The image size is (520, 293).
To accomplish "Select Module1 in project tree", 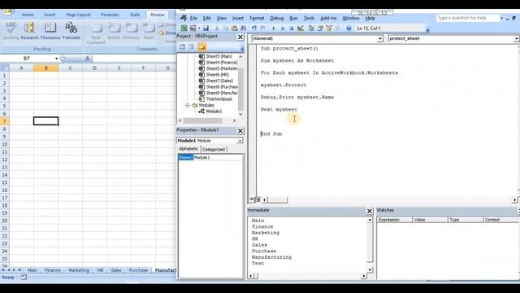I will point(214,112).
